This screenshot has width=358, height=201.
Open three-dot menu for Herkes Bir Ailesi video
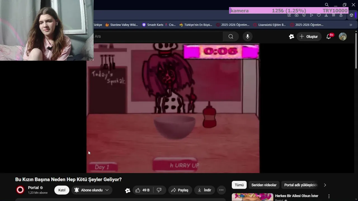(329, 196)
